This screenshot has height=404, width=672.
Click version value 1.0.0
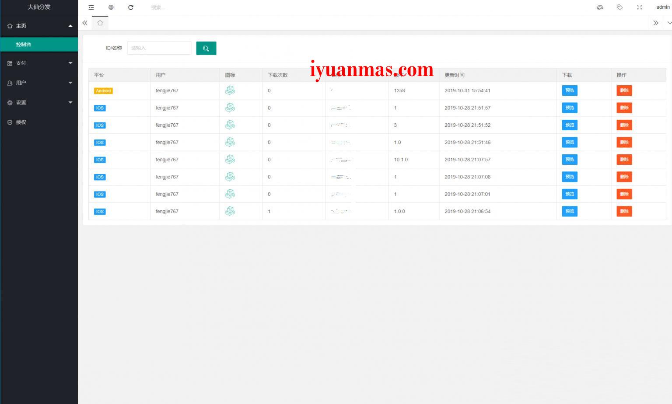pos(399,212)
